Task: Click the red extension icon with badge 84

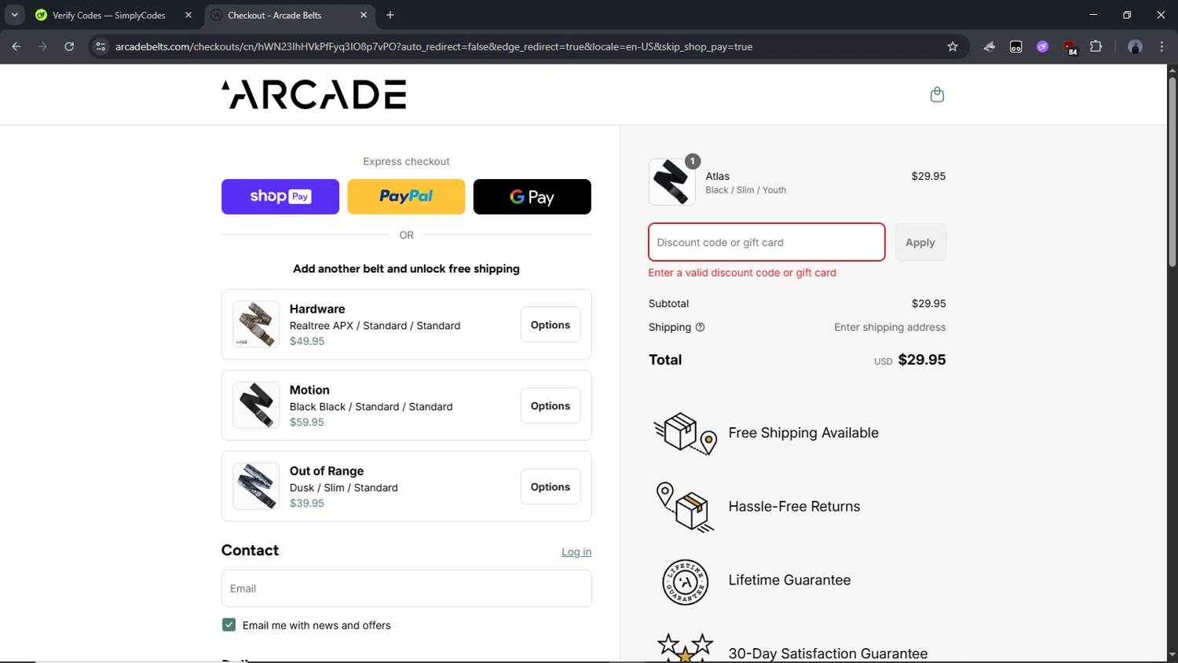Action: click(1070, 47)
